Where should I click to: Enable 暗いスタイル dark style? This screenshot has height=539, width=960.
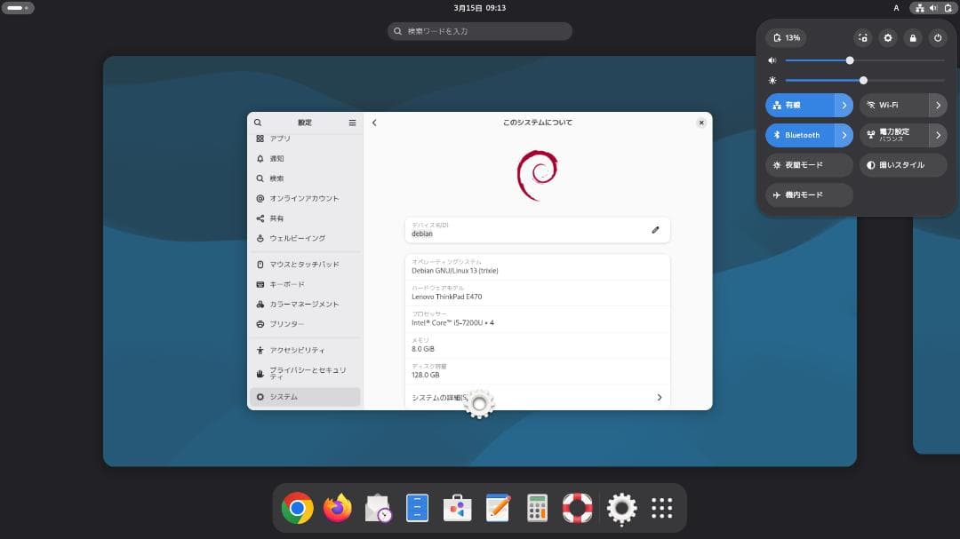coord(902,164)
